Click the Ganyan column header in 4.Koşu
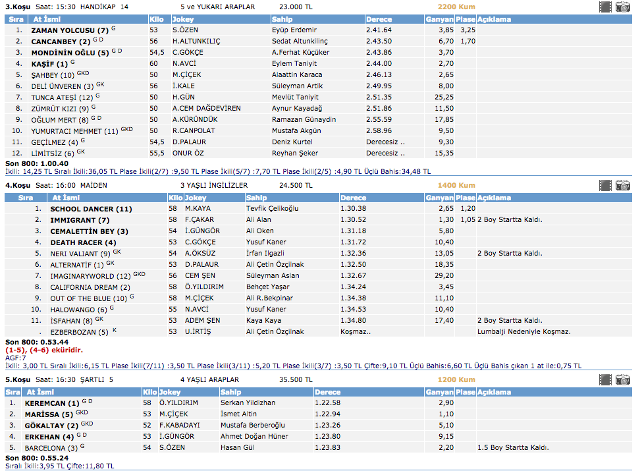Image resolution: width=642 pixels, height=471 pixels. pos(439,198)
